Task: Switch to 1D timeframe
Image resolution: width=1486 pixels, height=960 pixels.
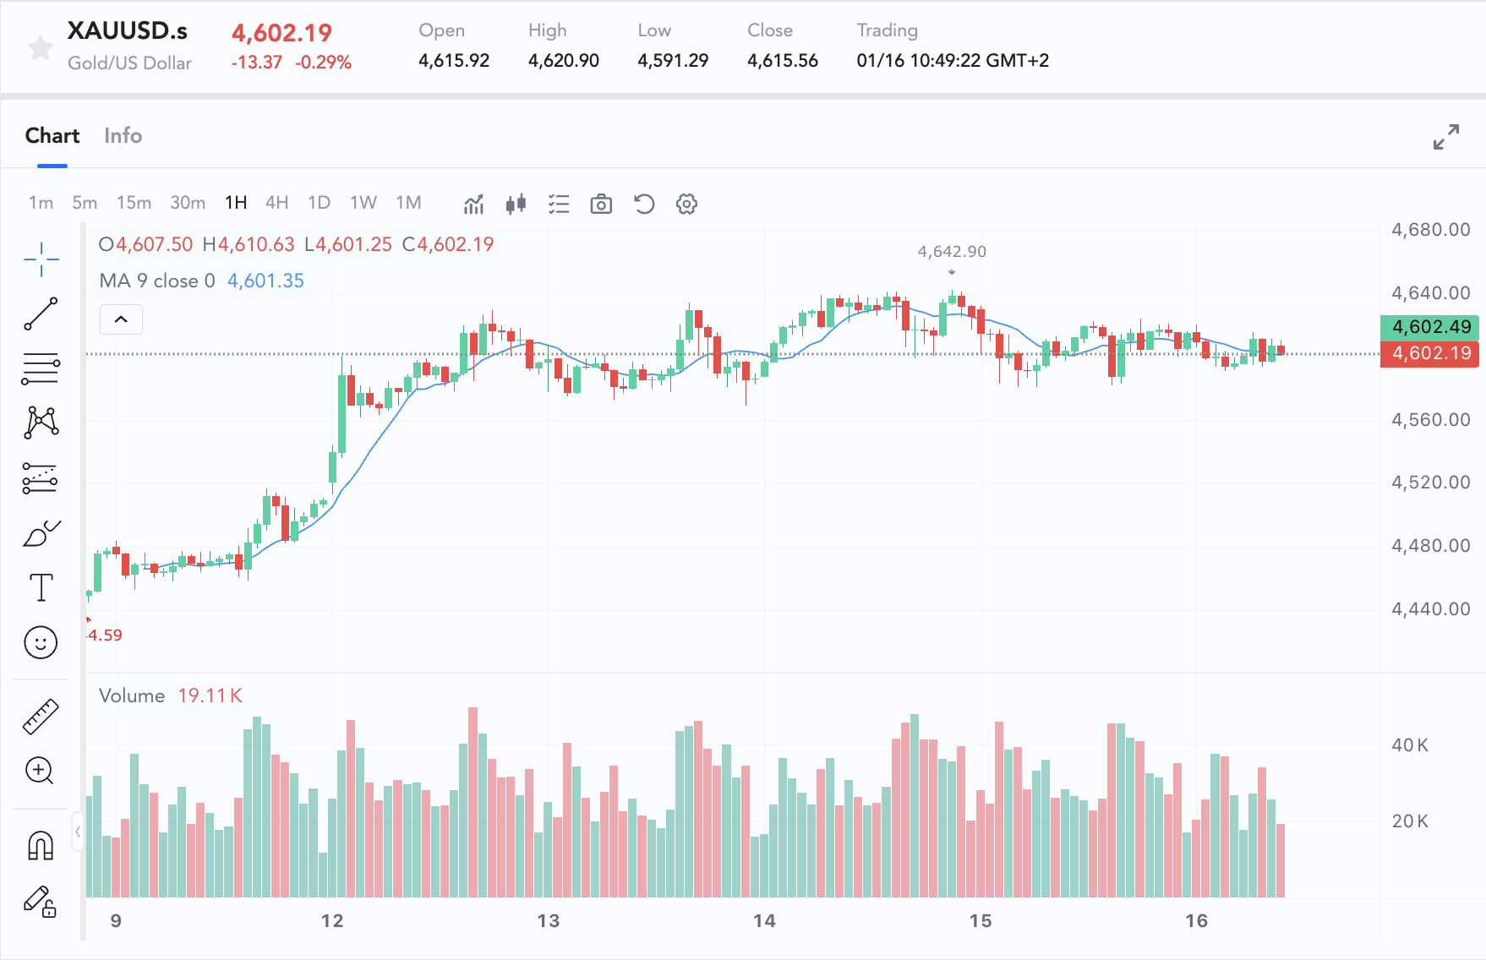Action: (319, 203)
